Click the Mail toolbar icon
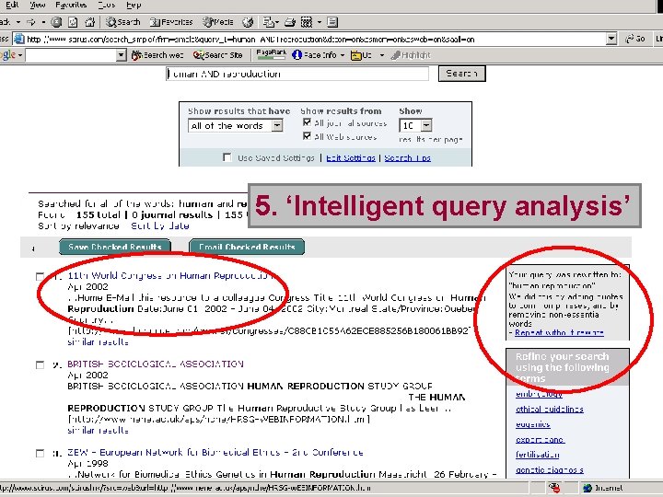This screenshot has width=663, height=497. (x=268, y=21)
